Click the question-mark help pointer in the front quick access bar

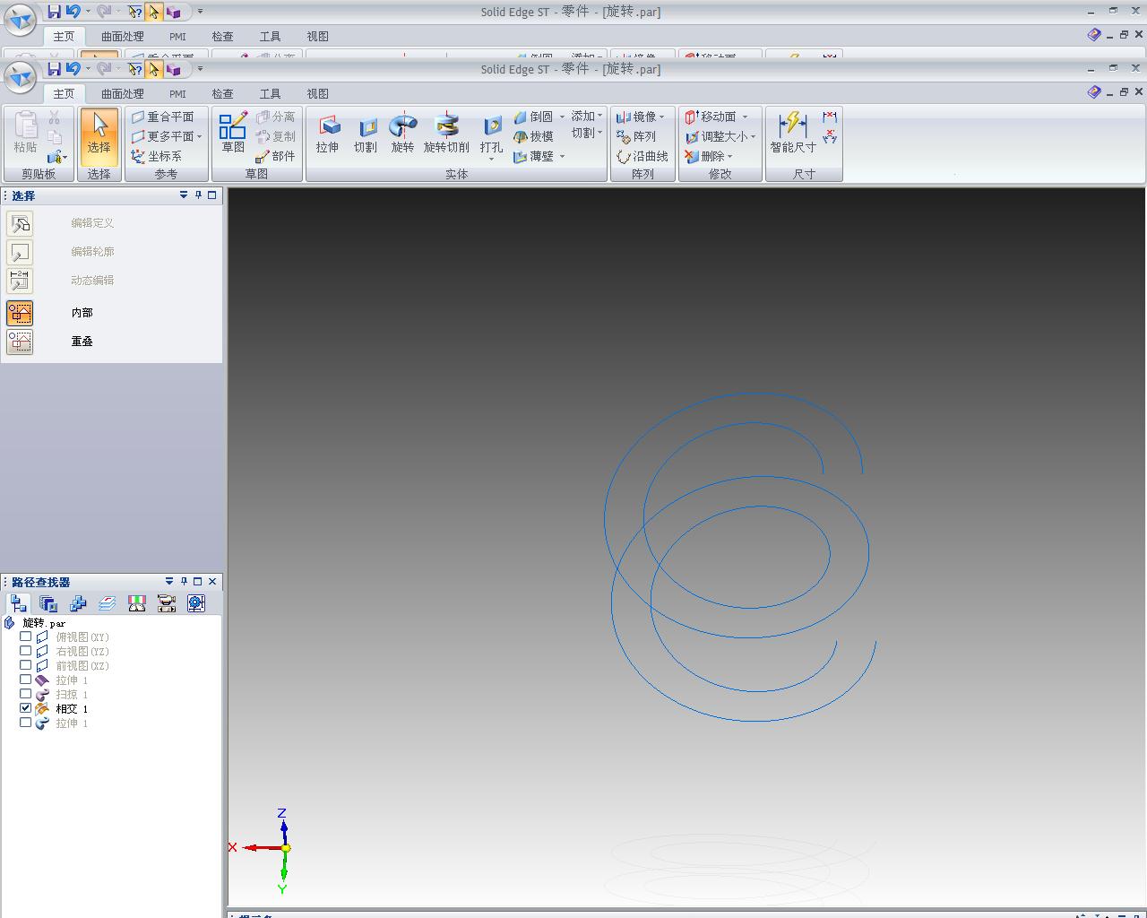click(x=134, y=69)
